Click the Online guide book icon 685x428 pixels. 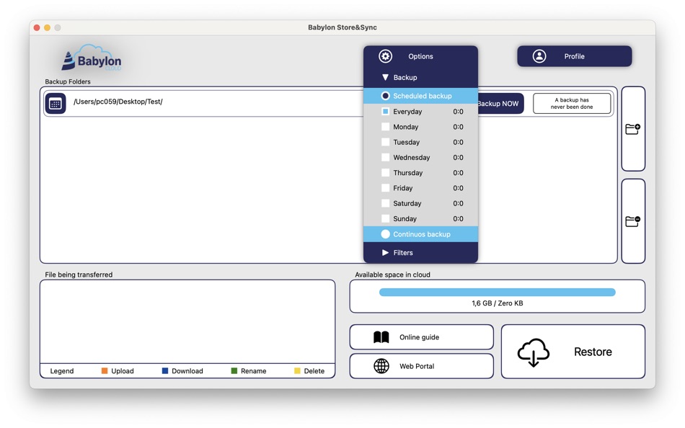coord(381,337)
